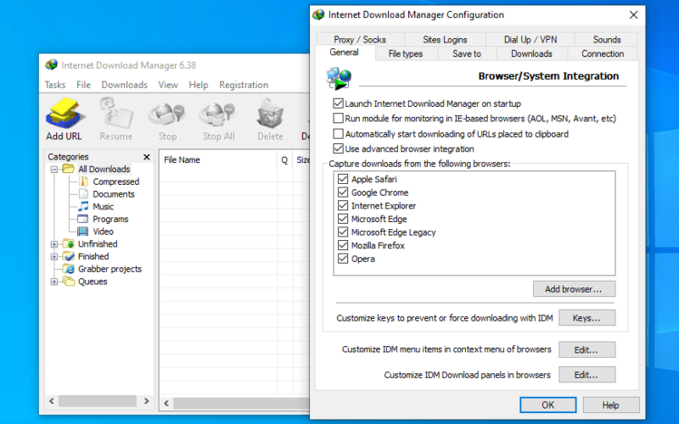Expand the Queues tree node

54,282
